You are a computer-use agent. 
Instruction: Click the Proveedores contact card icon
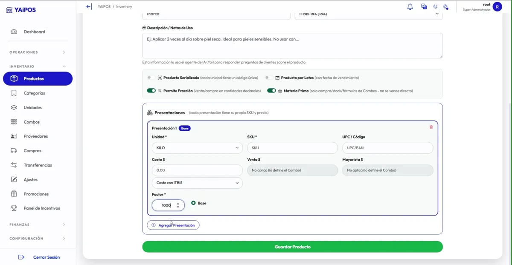(14, 136)
